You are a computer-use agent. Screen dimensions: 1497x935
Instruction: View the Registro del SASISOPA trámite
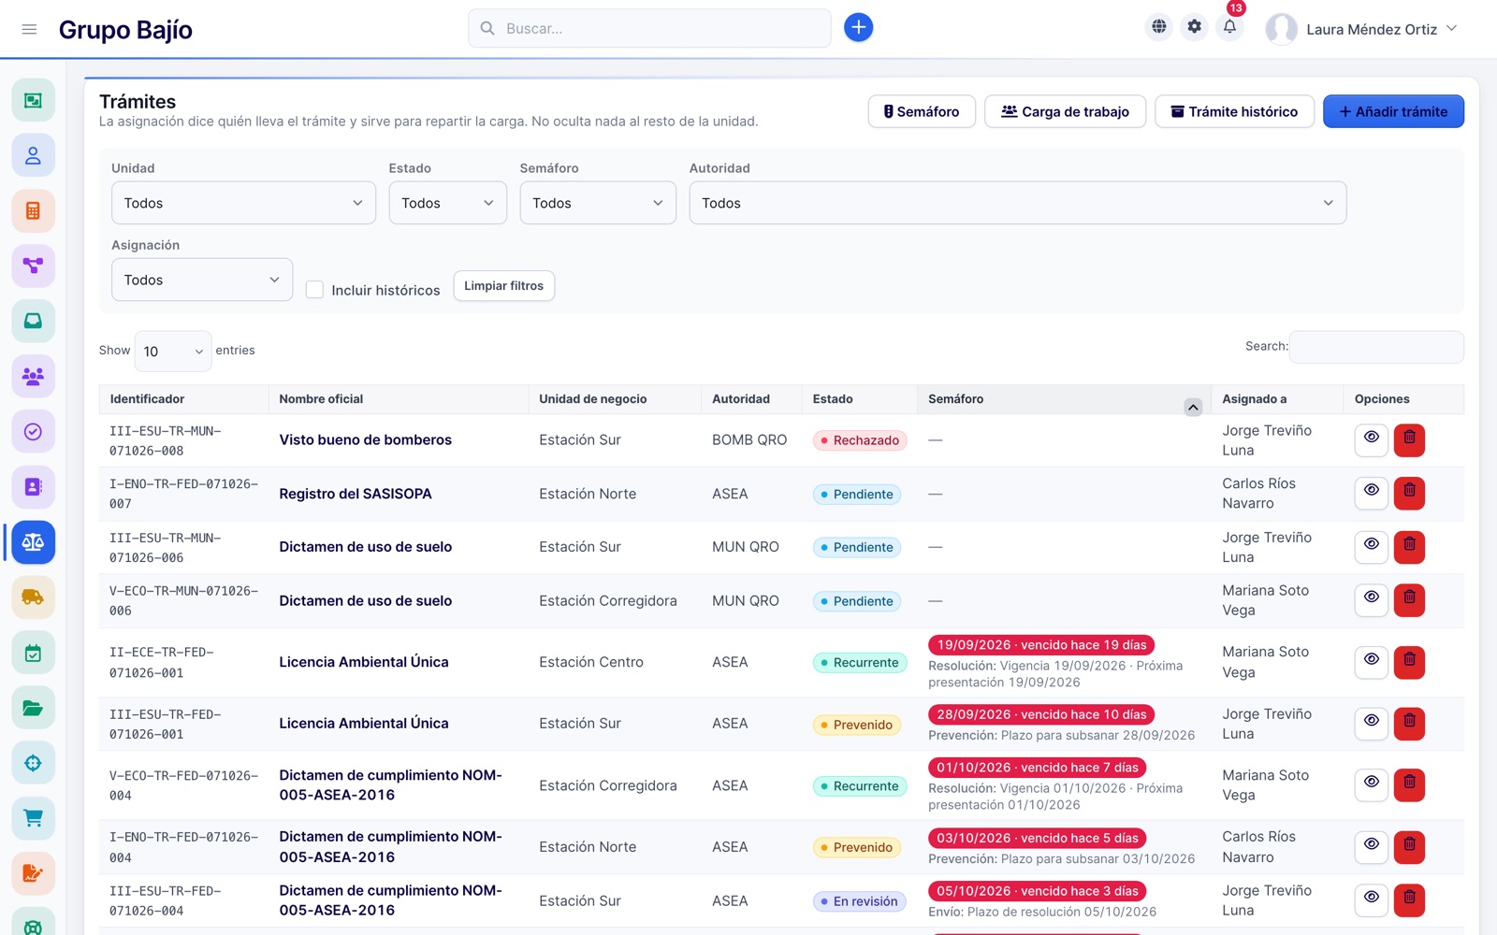point(1371,493)
